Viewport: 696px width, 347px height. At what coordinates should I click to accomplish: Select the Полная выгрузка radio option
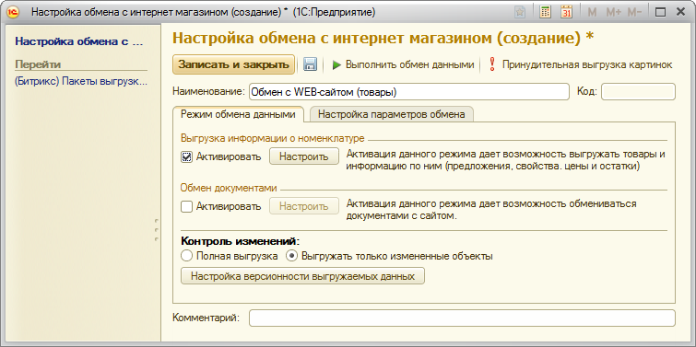pos(187,256)
